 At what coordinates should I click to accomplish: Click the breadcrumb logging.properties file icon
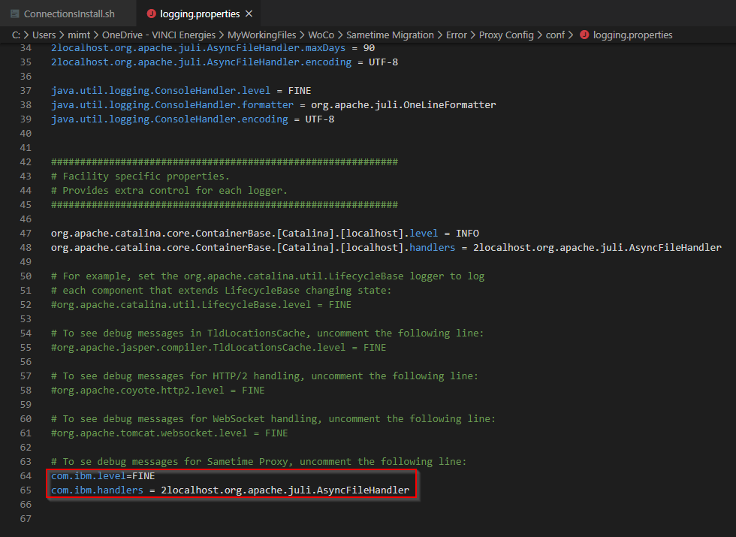(584, 35)
